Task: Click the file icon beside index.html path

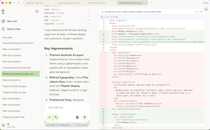Action: point(102,12)
